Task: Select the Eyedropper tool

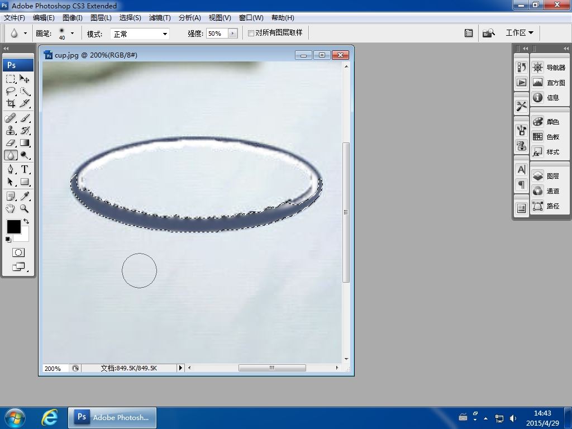Action: click(25, 196)
